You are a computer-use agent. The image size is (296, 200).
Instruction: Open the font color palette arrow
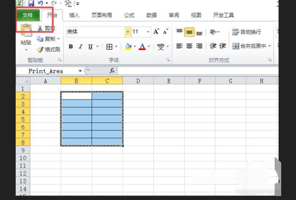(x=149, y=46)
